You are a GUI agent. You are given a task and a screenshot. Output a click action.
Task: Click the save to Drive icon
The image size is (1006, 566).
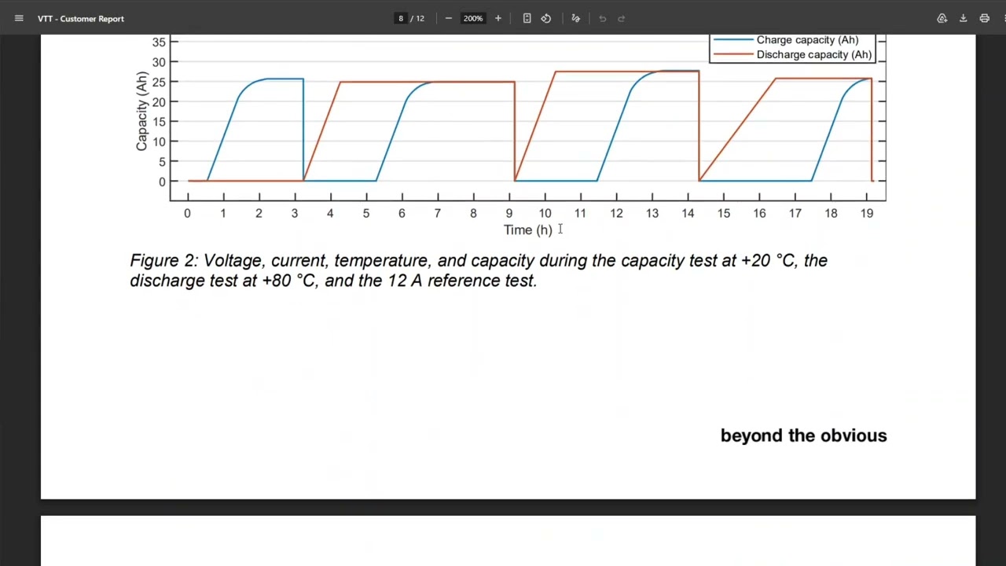point(942,18)
